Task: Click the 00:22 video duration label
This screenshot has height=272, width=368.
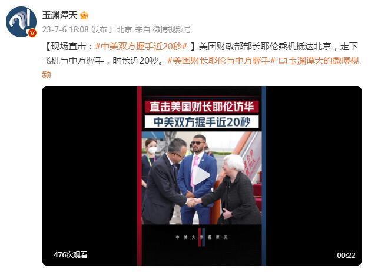Action: (346, 255)
